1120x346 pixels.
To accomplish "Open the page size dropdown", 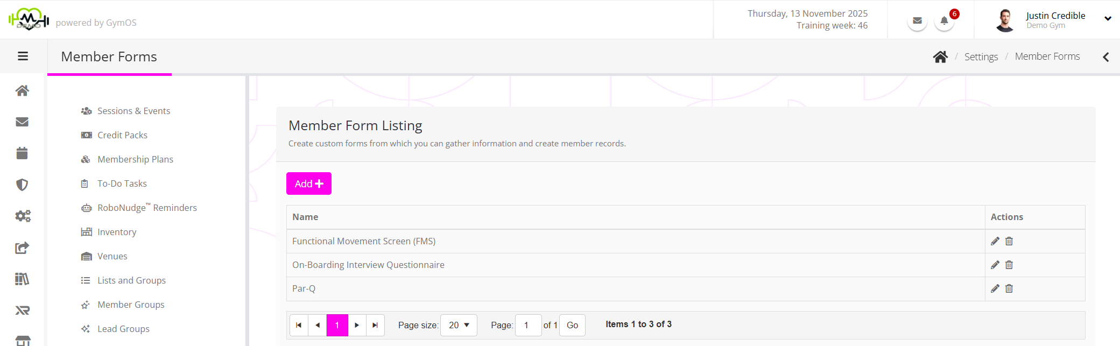I will pyautogui.click(x=459, y=325).
